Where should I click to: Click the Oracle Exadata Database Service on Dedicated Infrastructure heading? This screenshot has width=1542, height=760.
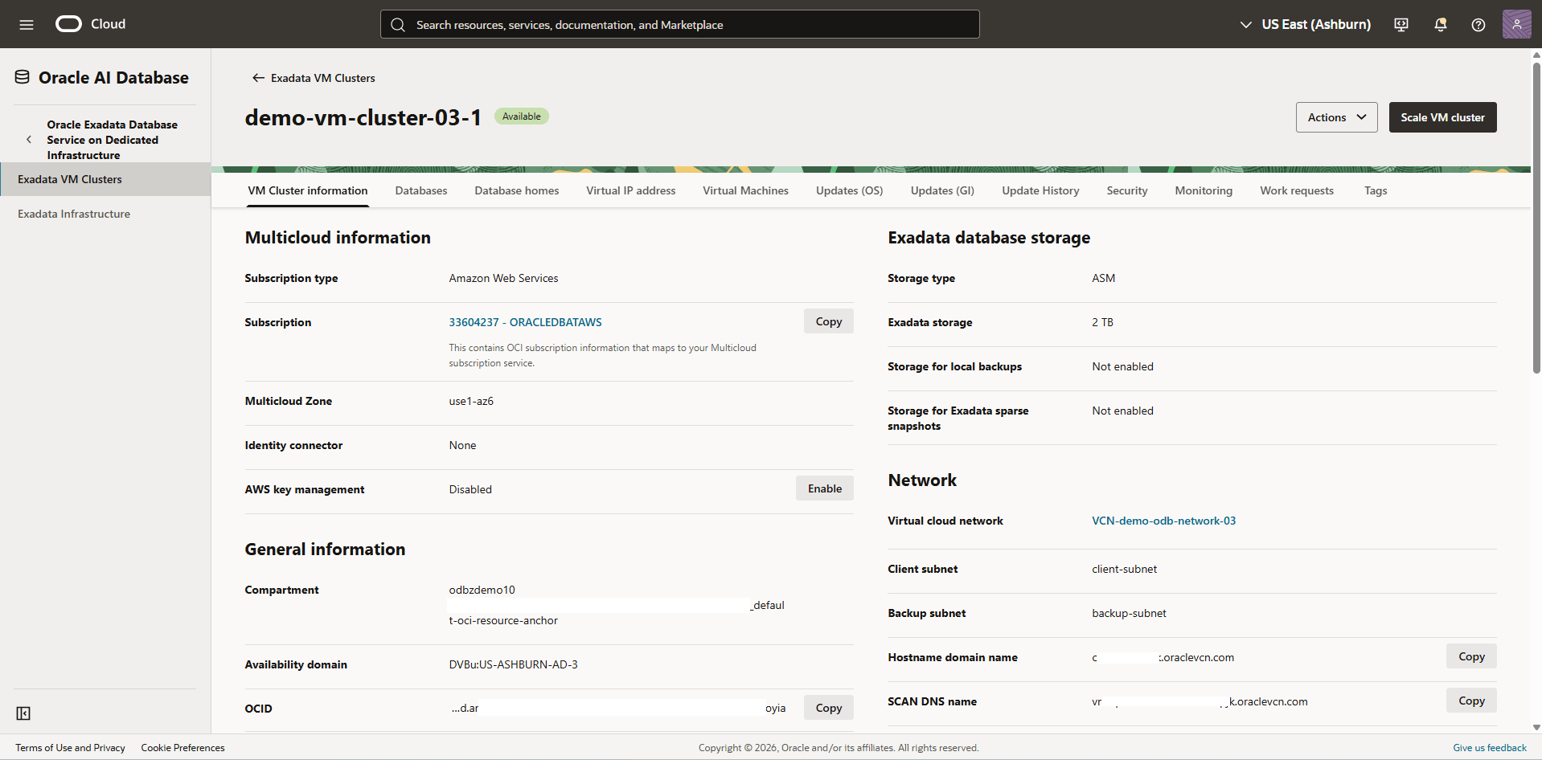[112, 140]
